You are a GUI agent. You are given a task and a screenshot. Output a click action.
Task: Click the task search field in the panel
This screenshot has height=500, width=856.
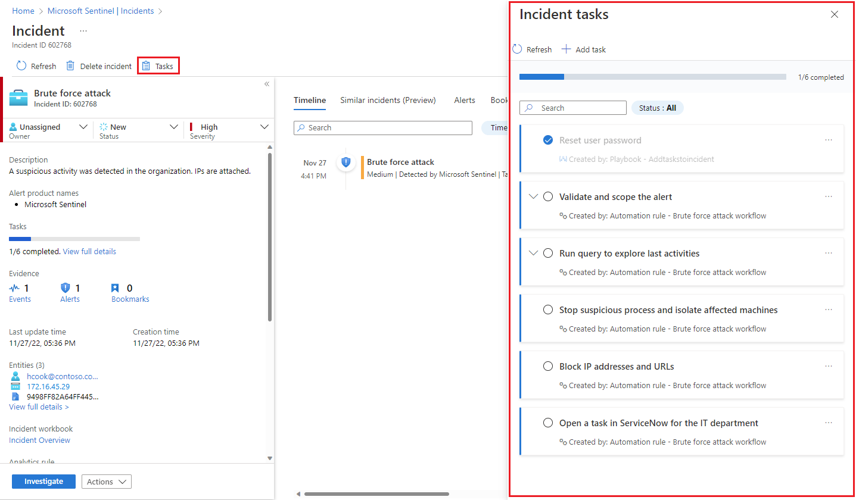click(x=572, y=108)
